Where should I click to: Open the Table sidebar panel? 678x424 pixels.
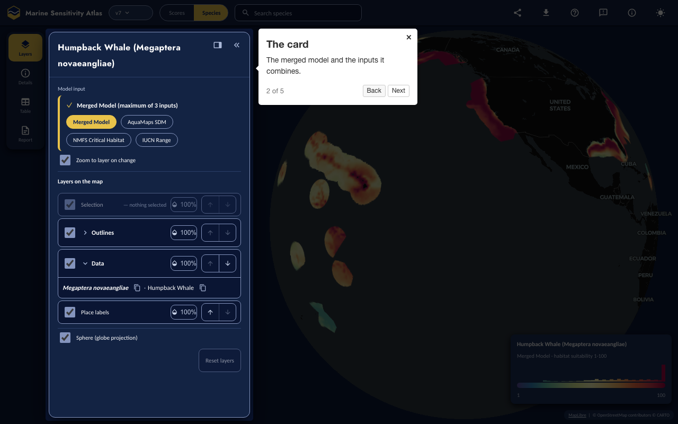click(25, 105)
